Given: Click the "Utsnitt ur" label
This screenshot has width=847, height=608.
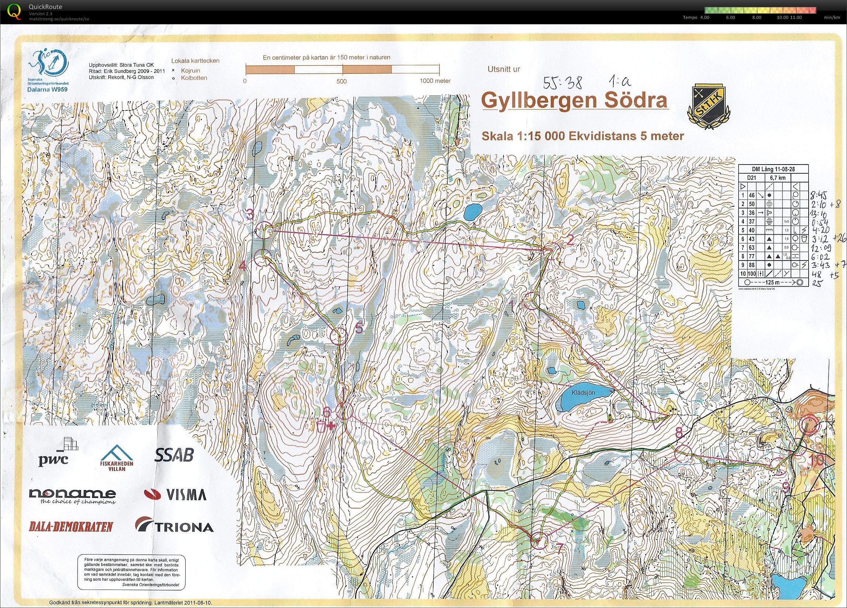Looking at the screenshot, I should pyautogui.click(x=504, y=69).
